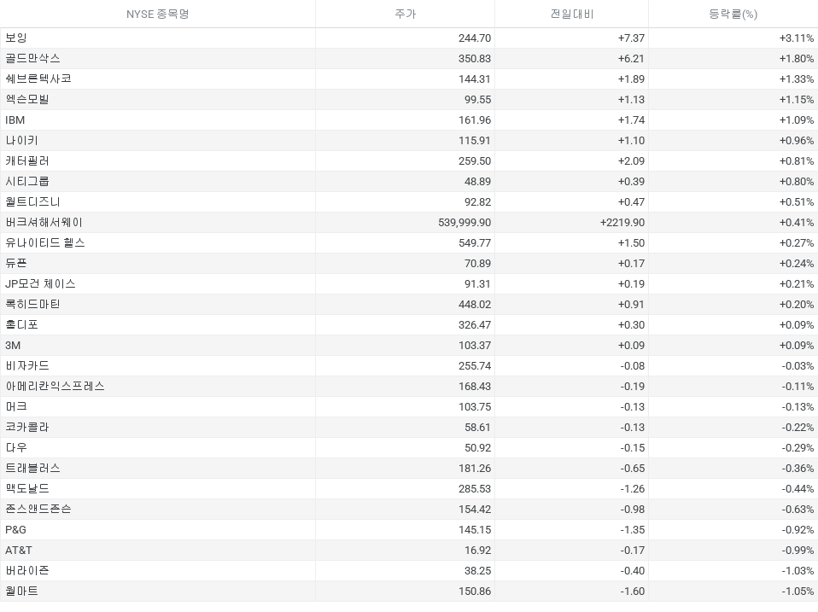Click the IBM stock name
Viewport: 818px width, 612px height.
coord(15,120)
